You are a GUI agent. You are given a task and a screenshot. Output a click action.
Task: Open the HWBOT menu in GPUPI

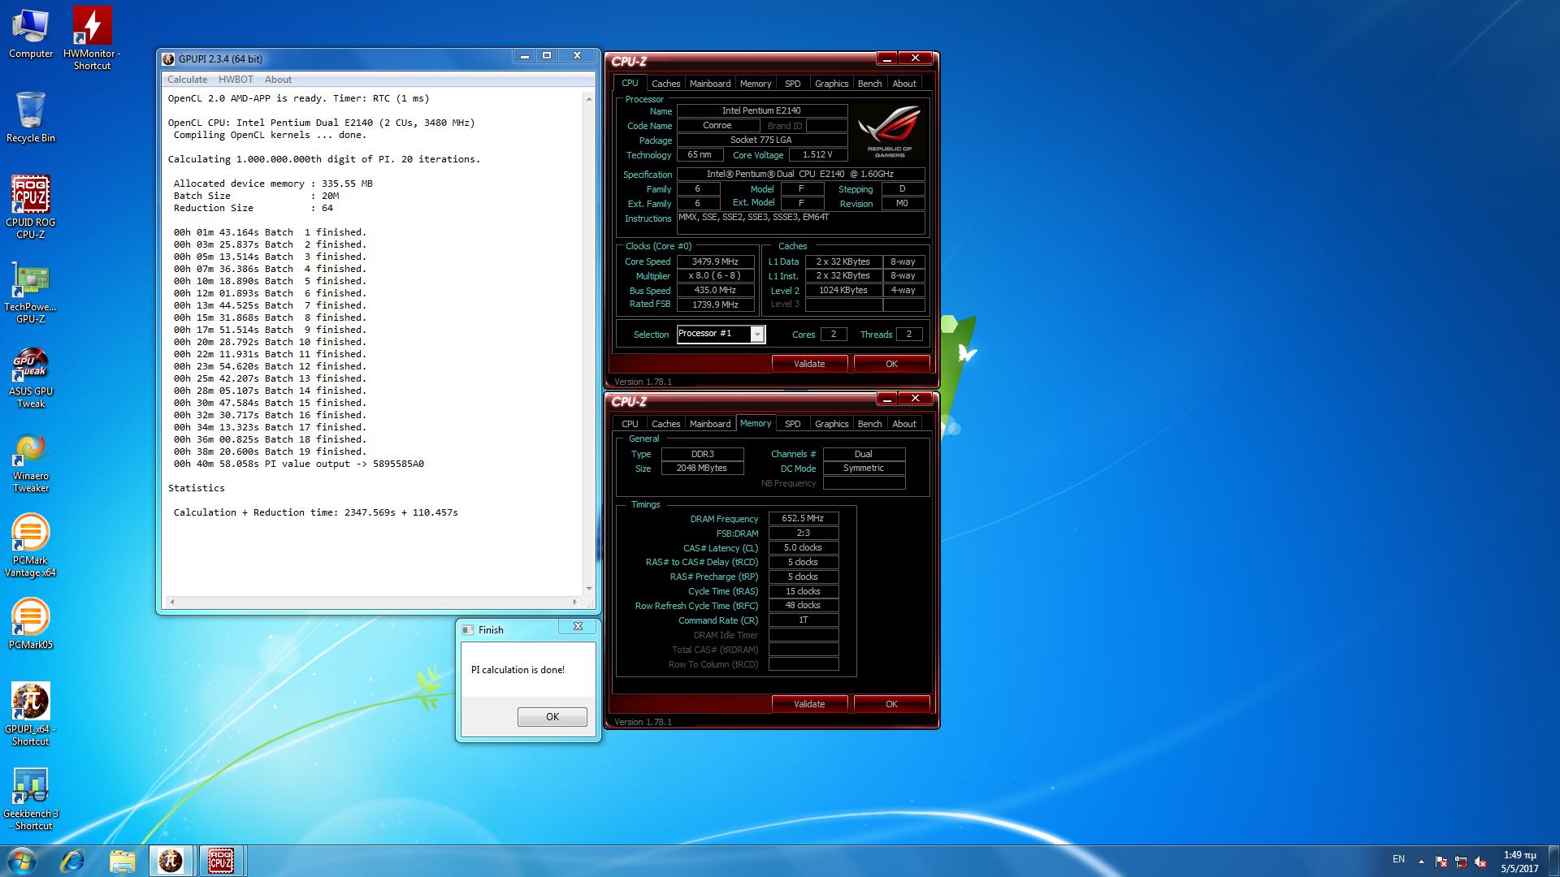tap(236, 80)
